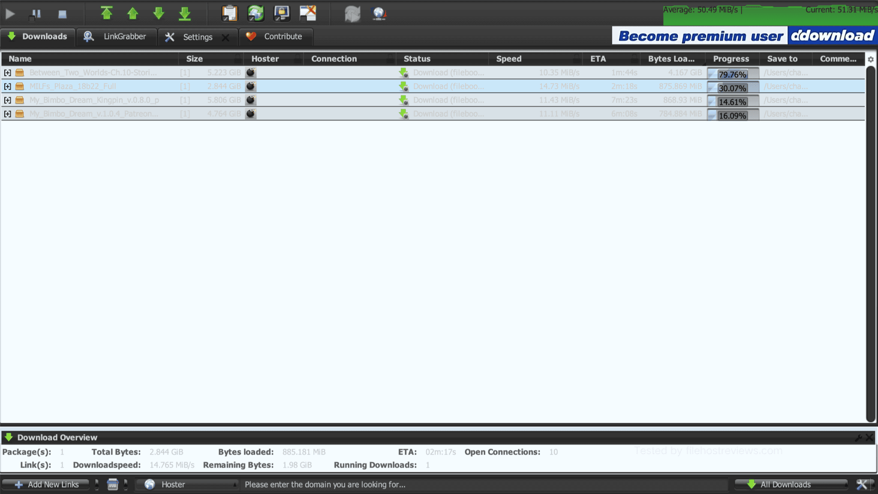This screenshot has height=494, width=878.
Task: Toggle clipboard monitoring icon
Action: [229, 13]
